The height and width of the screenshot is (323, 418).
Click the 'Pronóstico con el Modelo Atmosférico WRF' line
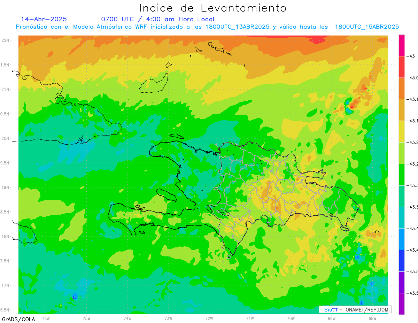click(207, 27)
